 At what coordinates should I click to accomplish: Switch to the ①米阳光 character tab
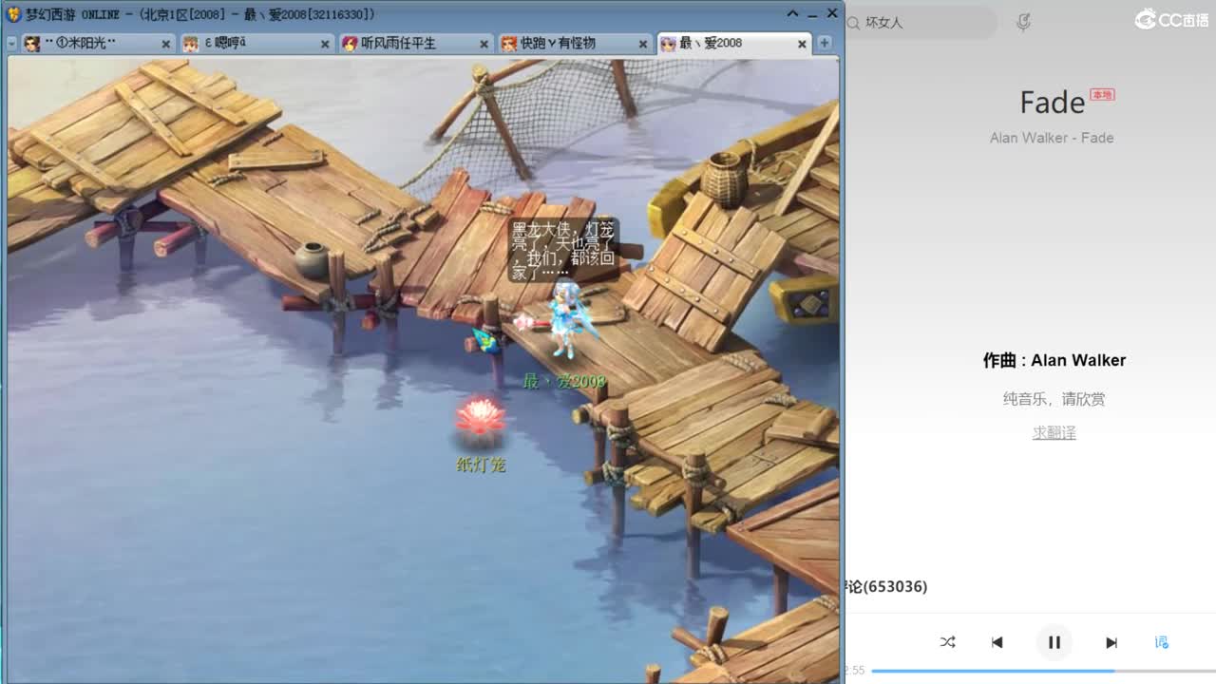pos(98,44)
